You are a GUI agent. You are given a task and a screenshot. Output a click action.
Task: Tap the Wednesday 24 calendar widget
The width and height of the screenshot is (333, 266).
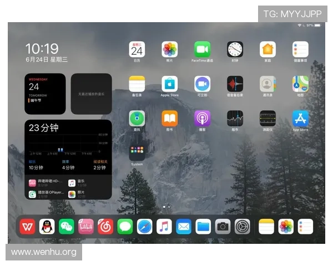(x=45, y=94)
